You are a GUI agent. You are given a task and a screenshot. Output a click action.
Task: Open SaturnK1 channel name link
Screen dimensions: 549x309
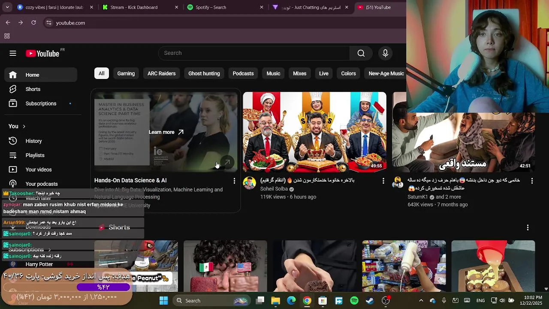click(418, 197)
